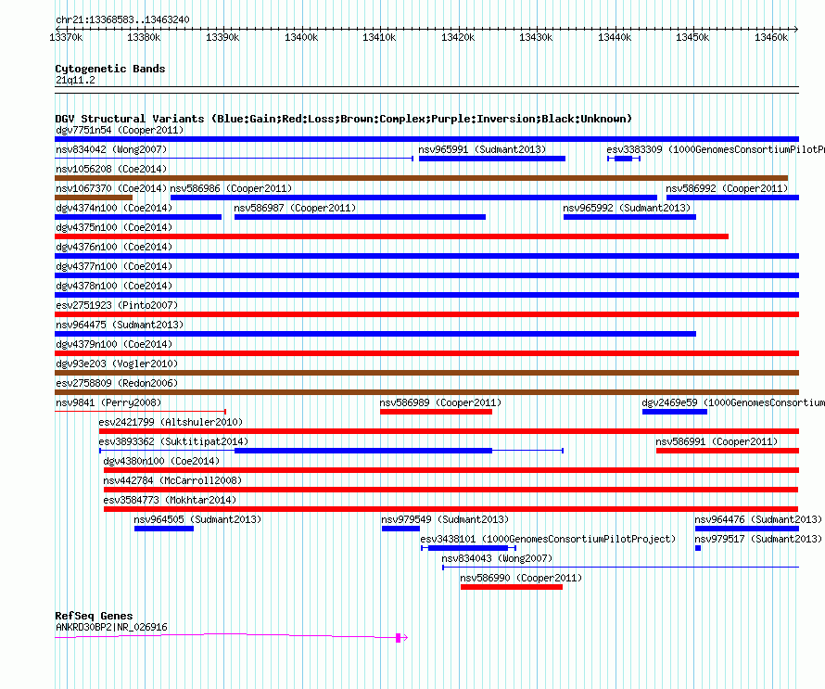Screen dimensions: 825x689
Task: Click nsv586990 (Cooper2011) red bar
Action: 512,587
